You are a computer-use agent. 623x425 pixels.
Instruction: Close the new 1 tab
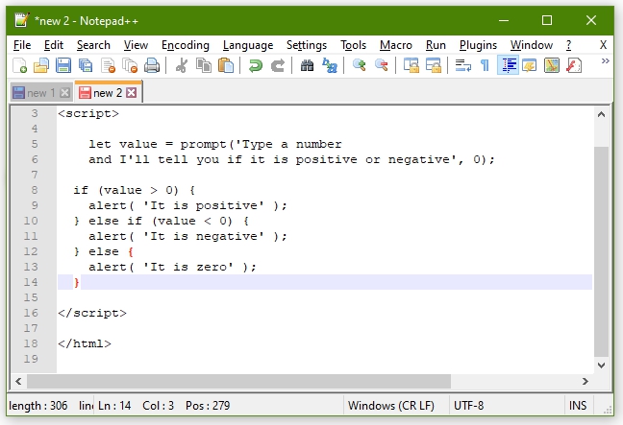coord(64,93)
